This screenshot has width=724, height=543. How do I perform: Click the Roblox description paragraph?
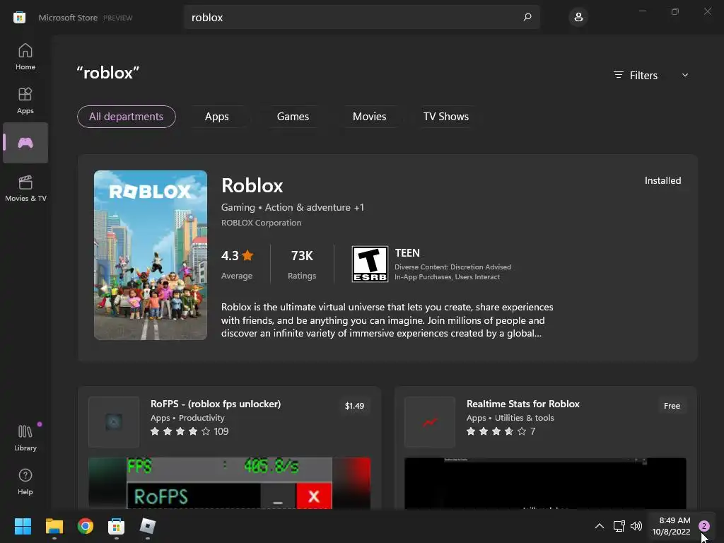(x=387, y=320)
